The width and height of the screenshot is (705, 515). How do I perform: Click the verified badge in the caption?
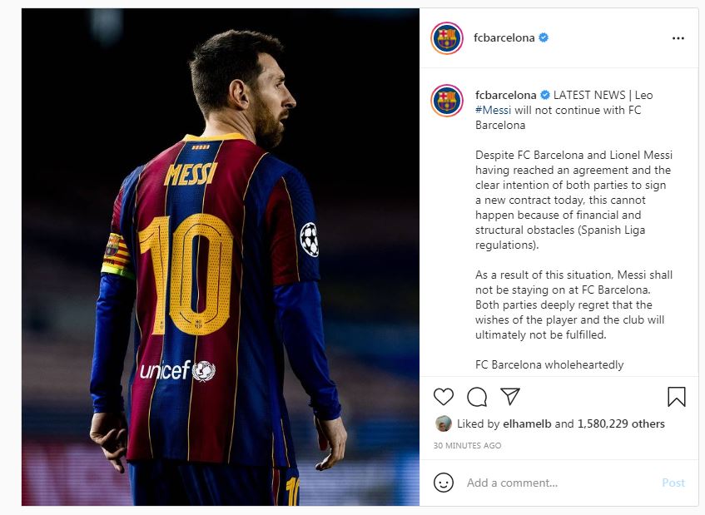point(546,96)
